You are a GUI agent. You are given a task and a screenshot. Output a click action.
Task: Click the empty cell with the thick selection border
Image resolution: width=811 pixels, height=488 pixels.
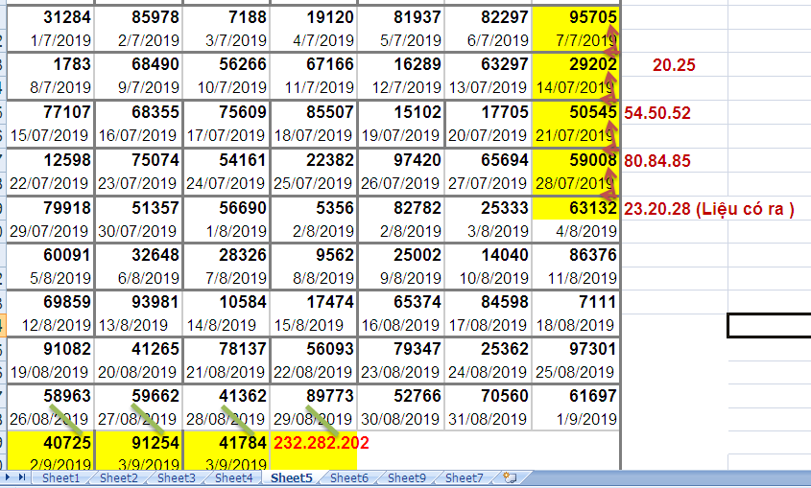(x=769, y=326)
